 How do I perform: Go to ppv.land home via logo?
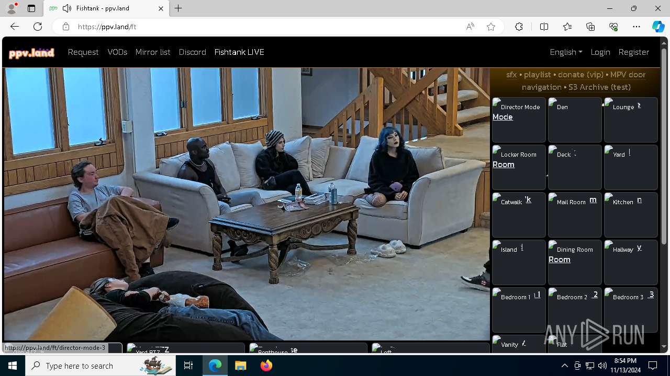tap(31, 53)
